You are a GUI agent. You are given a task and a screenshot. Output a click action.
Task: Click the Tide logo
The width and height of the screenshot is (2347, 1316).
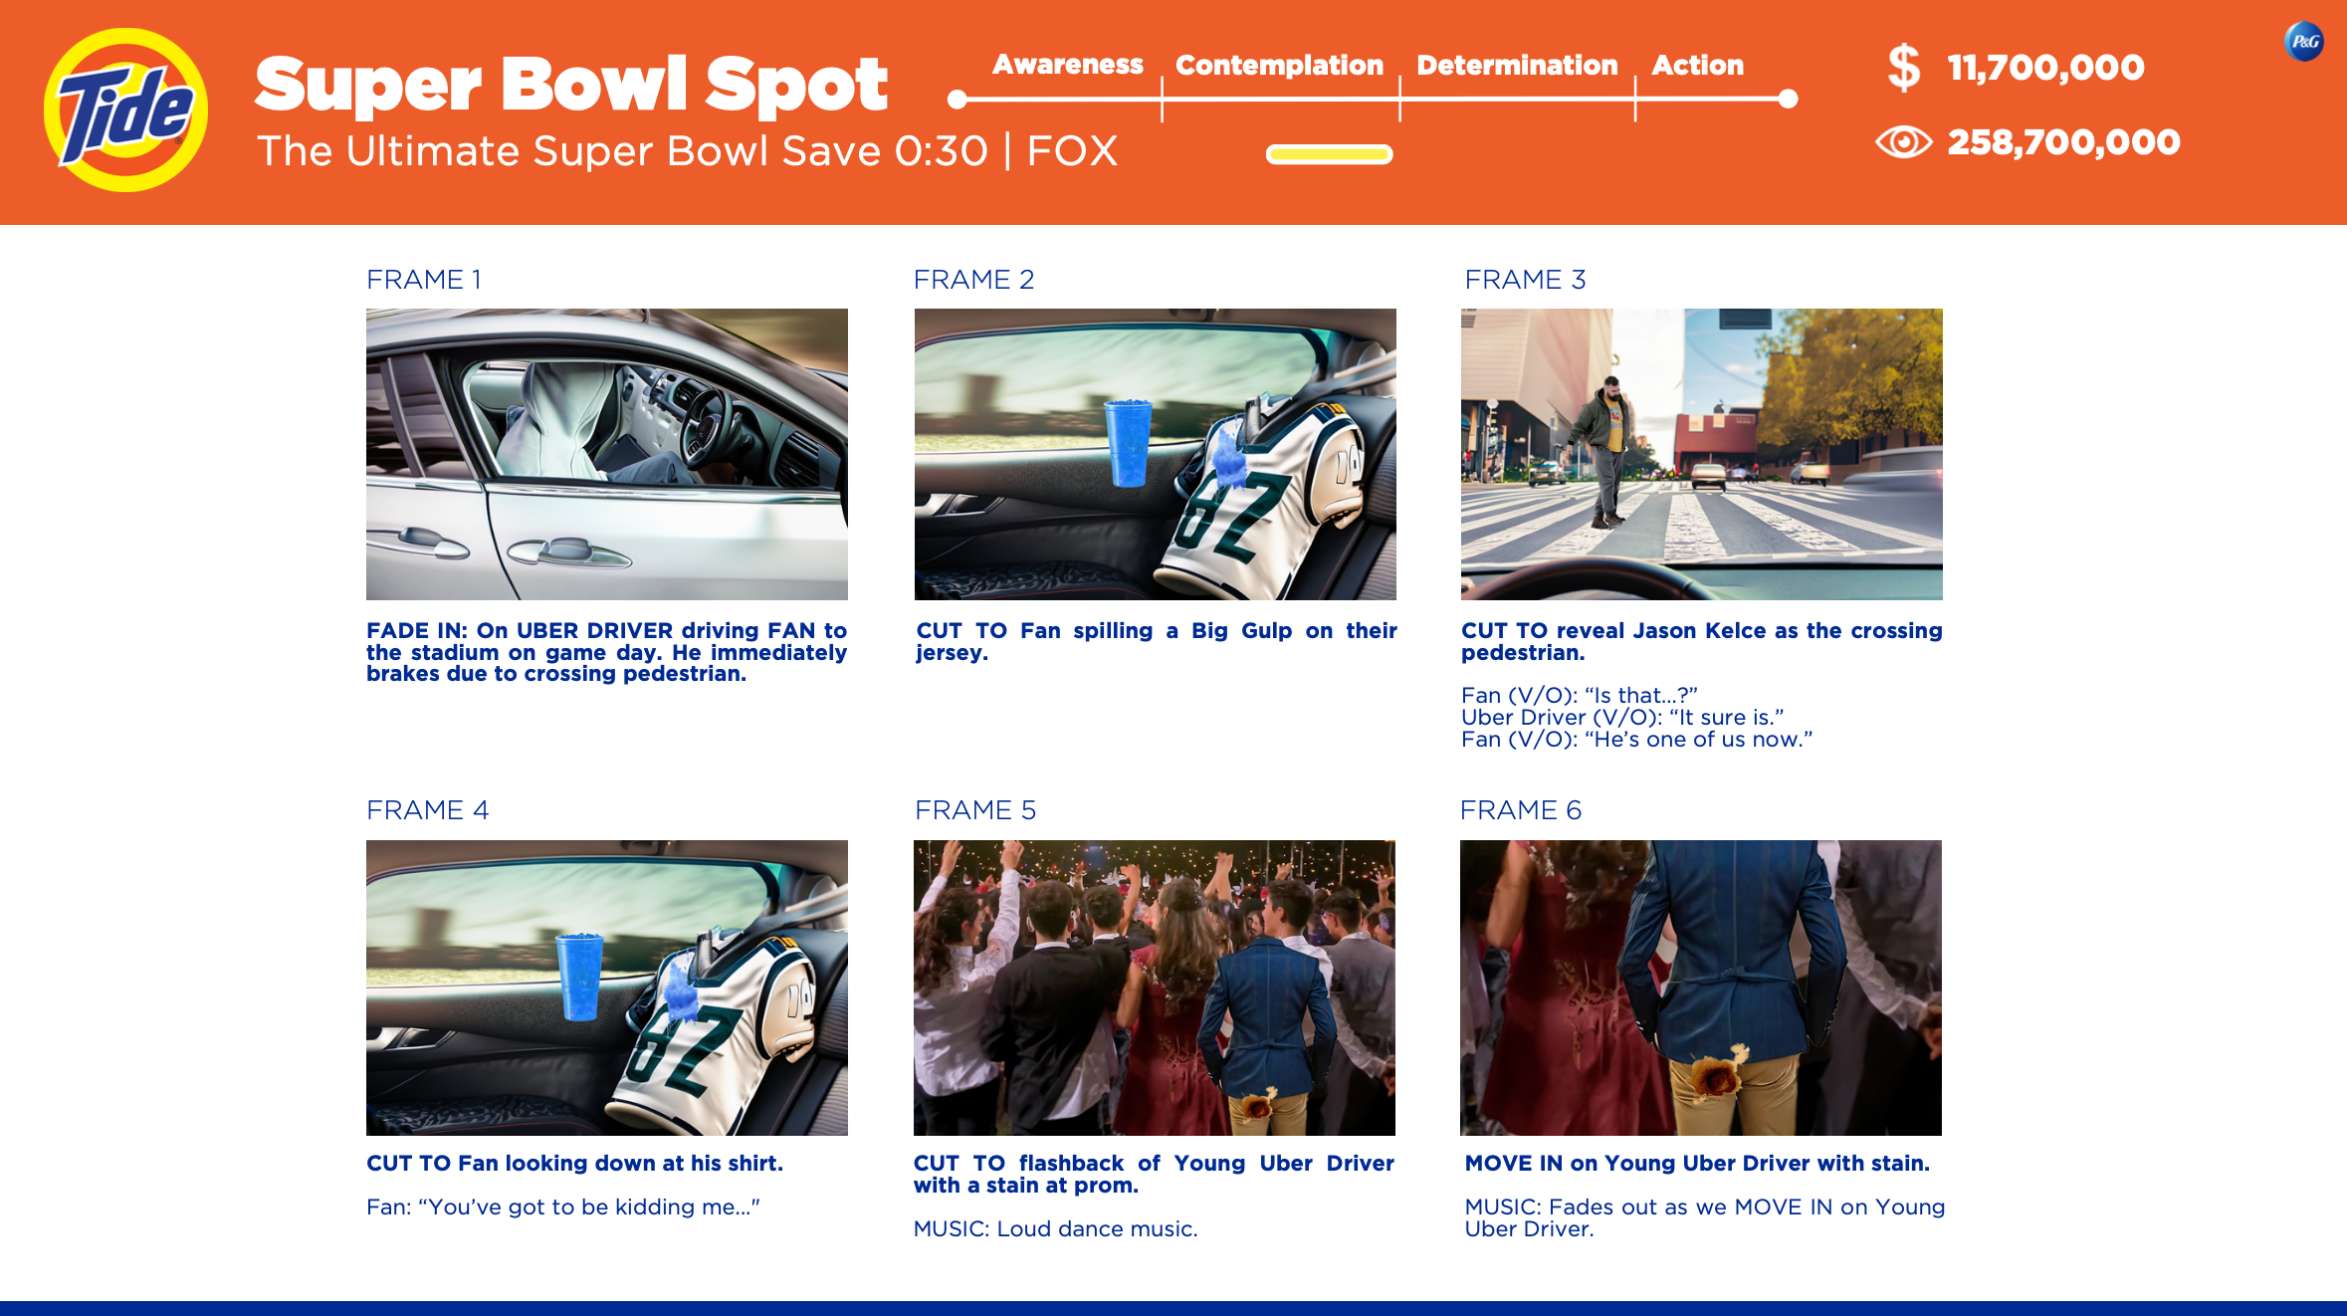tap(125, 110)
